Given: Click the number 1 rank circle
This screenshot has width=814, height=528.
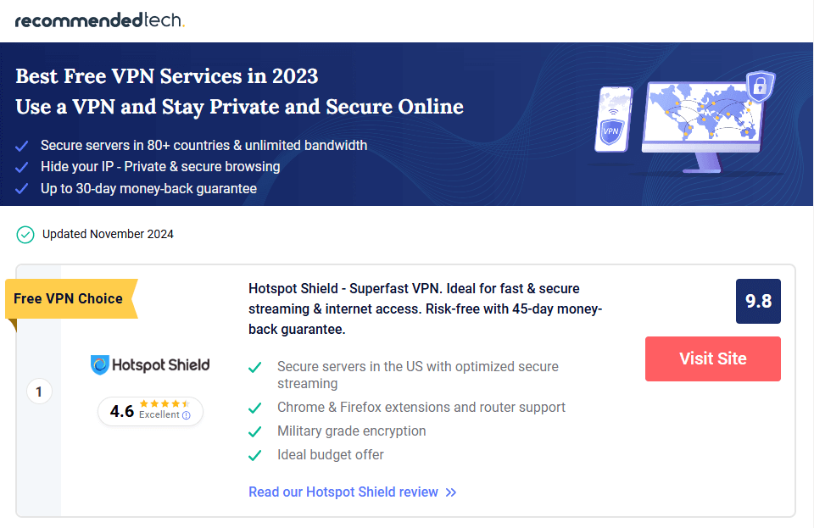Looking at the screenshot, I should (39, 392).
